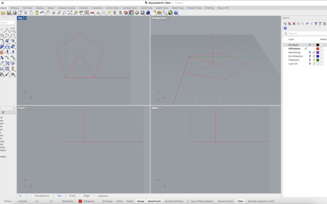This screenshot has width=327, height=204.
Task: Click the layer filter funnel icon
Action: point(316,23)
